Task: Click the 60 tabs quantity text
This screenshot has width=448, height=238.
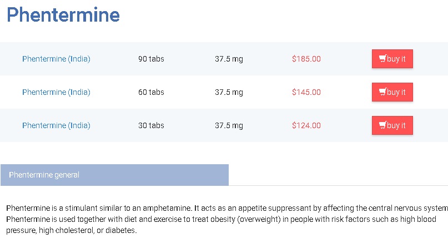Action: [x=151, y=92]
